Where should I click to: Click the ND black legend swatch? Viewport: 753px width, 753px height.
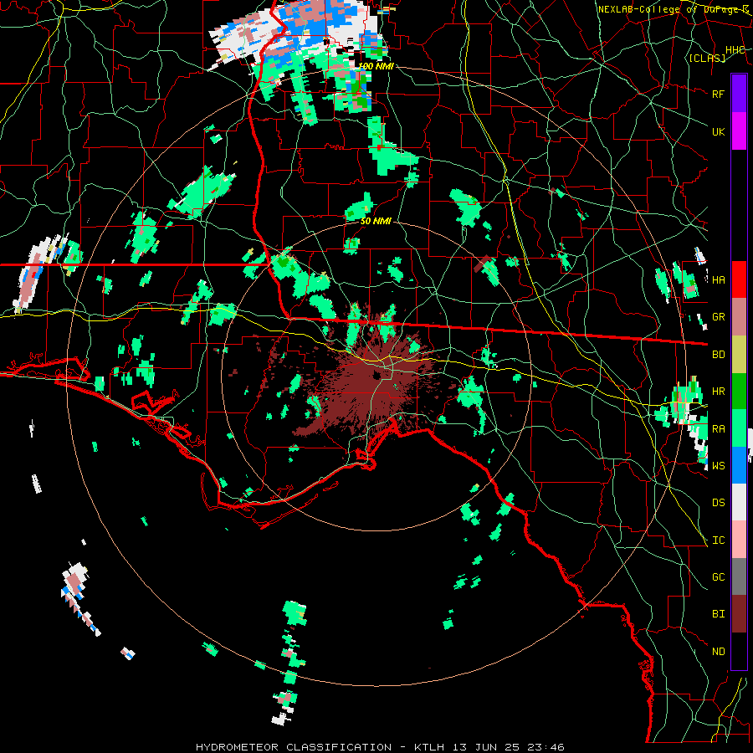pyautogui.click(x=739, y=651)
